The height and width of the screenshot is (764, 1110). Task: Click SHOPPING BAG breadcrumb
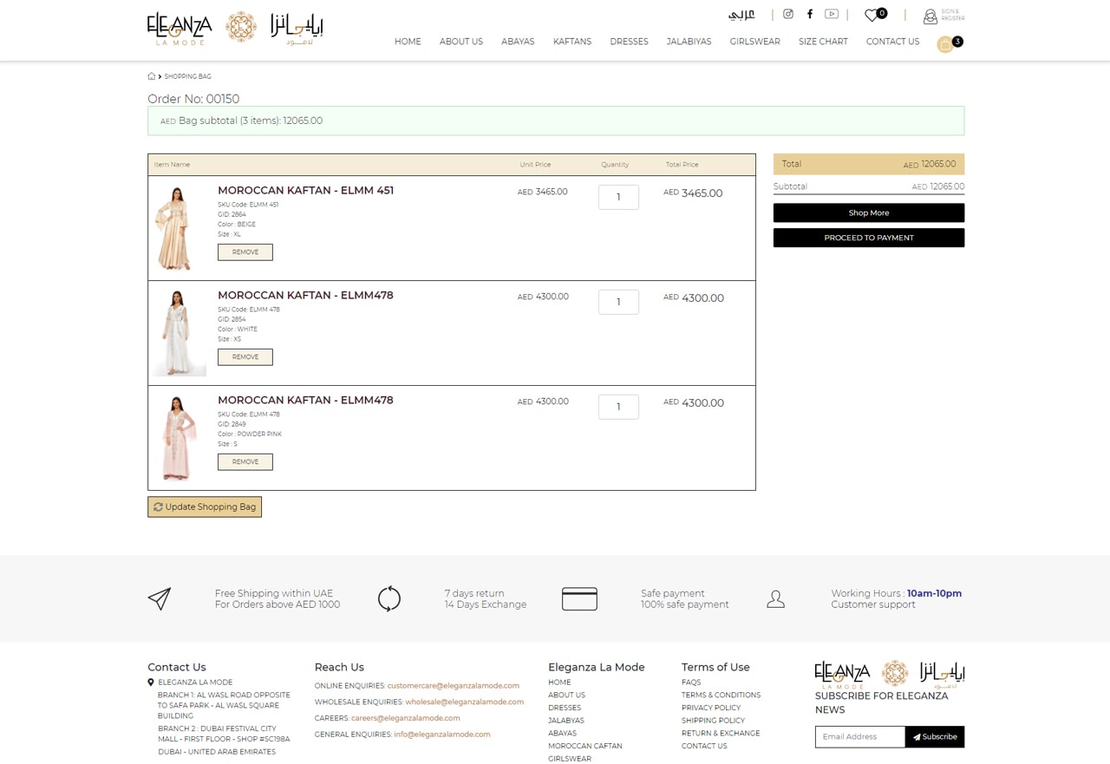187,76
